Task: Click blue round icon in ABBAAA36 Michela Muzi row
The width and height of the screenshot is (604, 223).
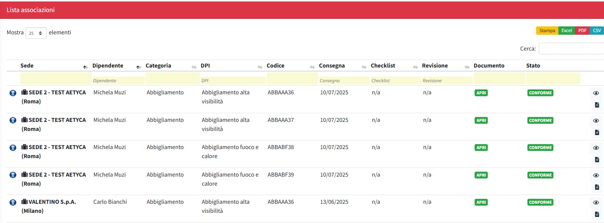Action: 13,93
